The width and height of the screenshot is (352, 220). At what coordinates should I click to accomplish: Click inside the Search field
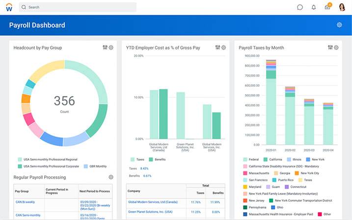click(79, 7)
